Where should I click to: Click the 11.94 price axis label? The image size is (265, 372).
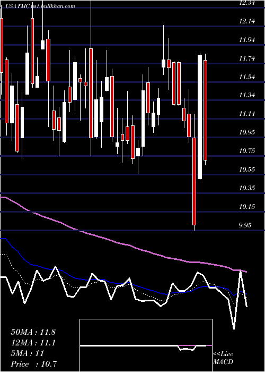(247, 40)
